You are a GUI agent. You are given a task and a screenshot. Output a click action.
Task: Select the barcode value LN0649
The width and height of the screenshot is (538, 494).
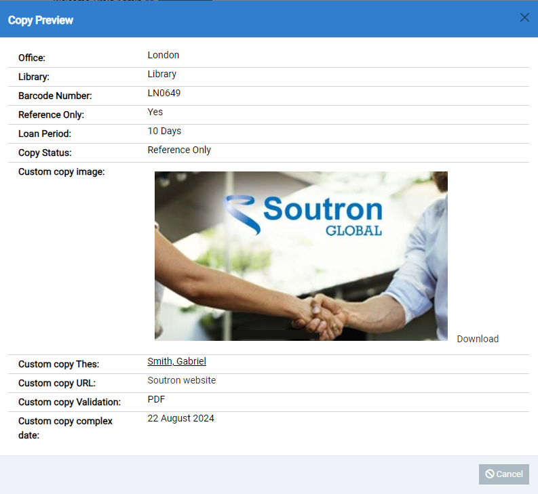[x=164, y=93]
